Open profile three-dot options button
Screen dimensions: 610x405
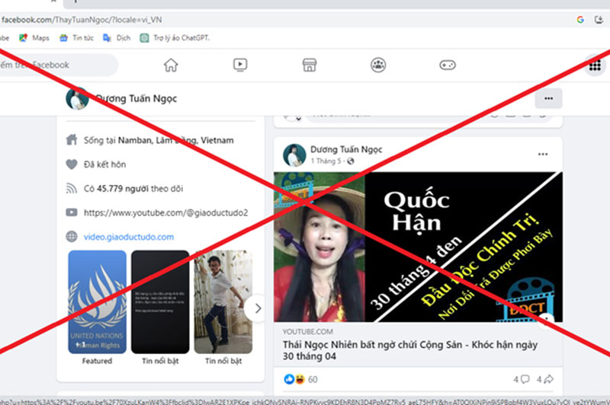pos(548,99)
